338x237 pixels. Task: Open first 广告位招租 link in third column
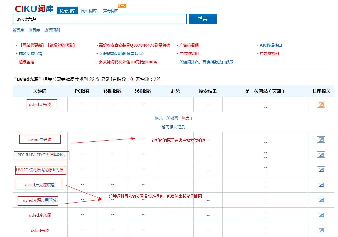click(189, 45)
